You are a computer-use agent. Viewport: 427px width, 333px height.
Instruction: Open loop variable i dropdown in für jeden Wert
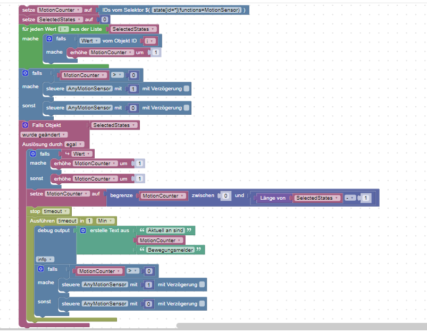[63, 29]
